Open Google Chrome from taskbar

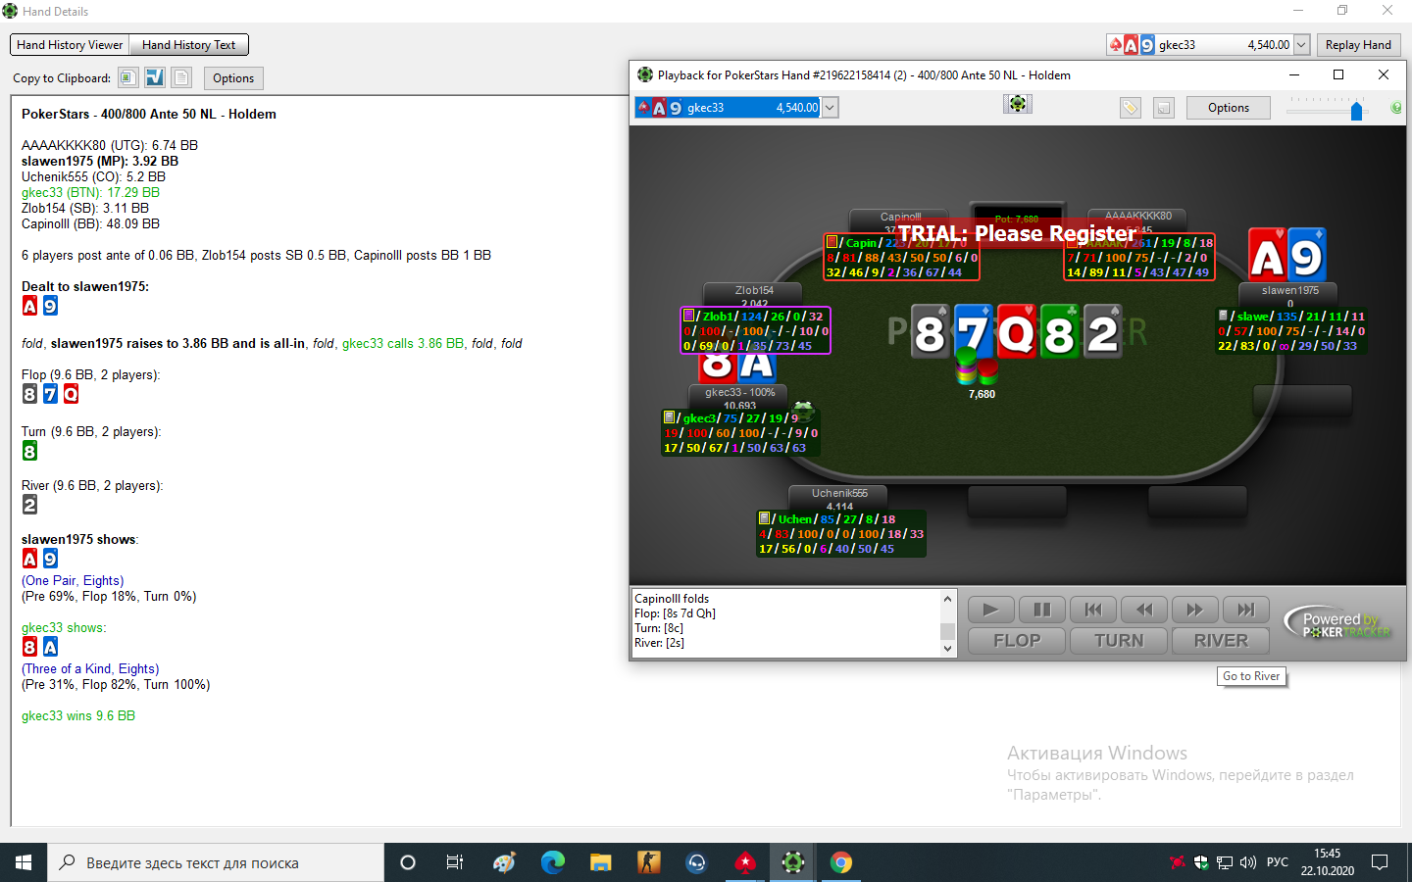point(841,862)
